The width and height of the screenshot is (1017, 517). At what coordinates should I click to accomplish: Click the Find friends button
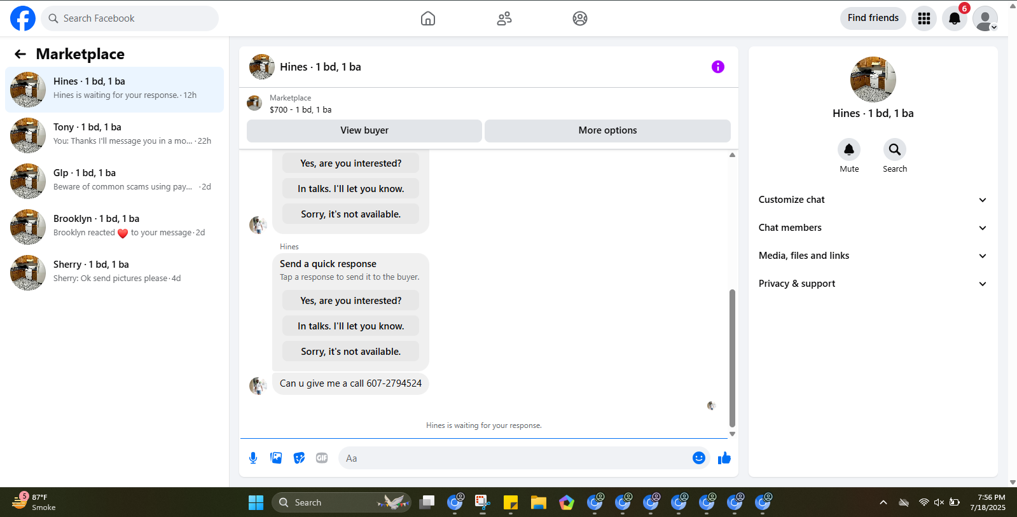coord(873,18)
